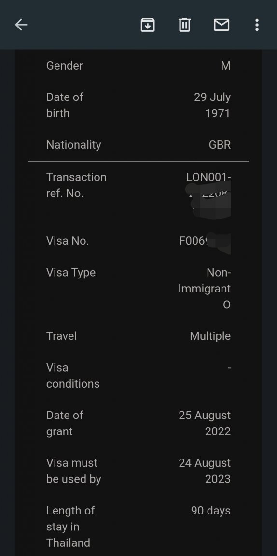This screenshot has width=277, height=556.
Task: Archive this email
Action: pyautogui.click(x=148, y=25)
